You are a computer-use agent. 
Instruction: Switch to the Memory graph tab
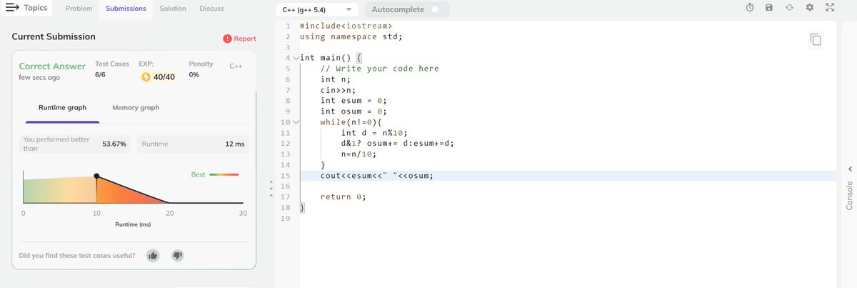[x=136, y=107]
